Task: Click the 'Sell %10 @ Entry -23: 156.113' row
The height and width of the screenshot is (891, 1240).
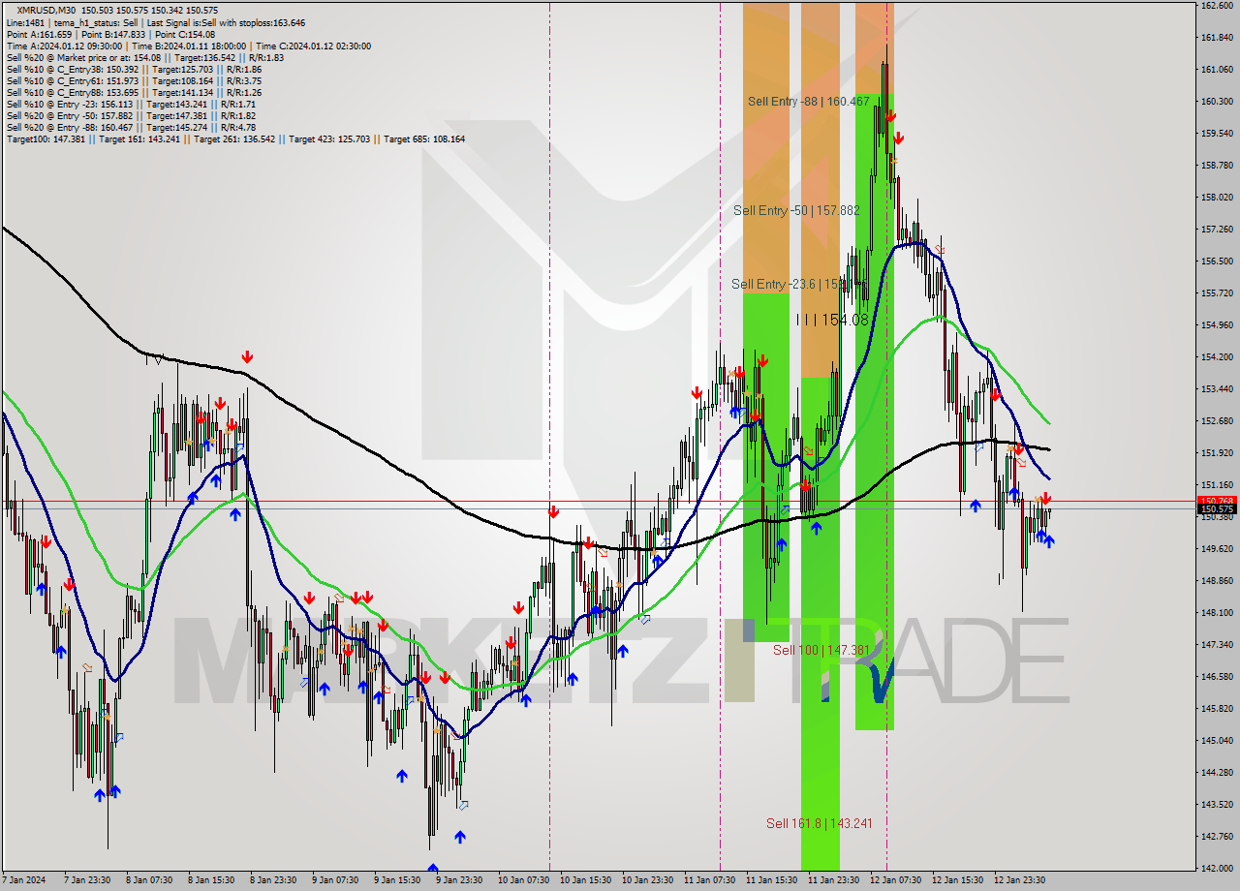Action: pos(131,104)
